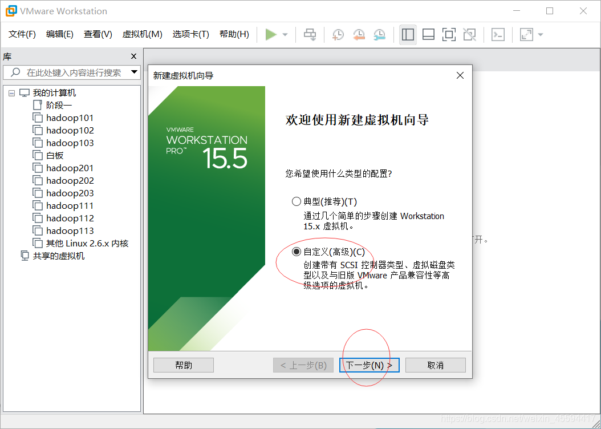Viewport: 601px width, 429px height.
Task: Click the stretch guest display icon
Action: (526, 34)
